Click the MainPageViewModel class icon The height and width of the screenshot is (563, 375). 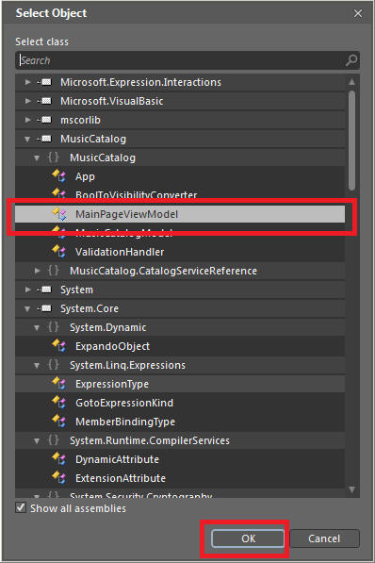pyautogui.click(x=58, y=214)
